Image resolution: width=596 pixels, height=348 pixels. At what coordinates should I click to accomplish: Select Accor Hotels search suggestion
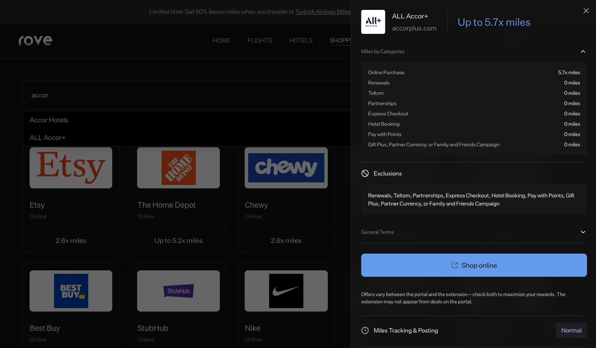click(x=186, y=120)
